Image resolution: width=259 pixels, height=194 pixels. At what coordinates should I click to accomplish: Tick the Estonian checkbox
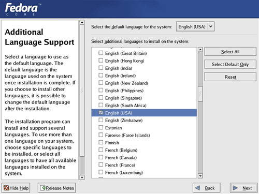pos(100,127)
